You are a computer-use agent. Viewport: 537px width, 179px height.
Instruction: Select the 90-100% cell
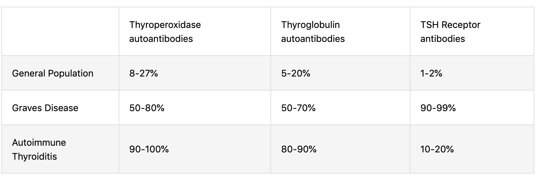point(149,149)
